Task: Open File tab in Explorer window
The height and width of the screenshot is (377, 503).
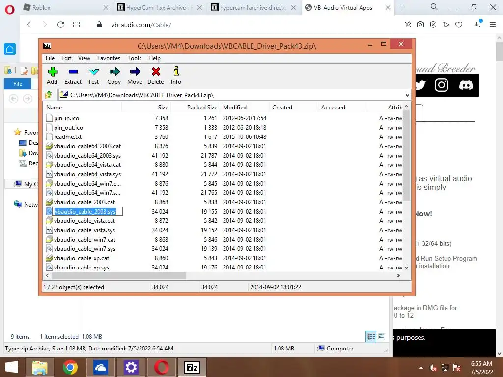Action: pos(18,83)
